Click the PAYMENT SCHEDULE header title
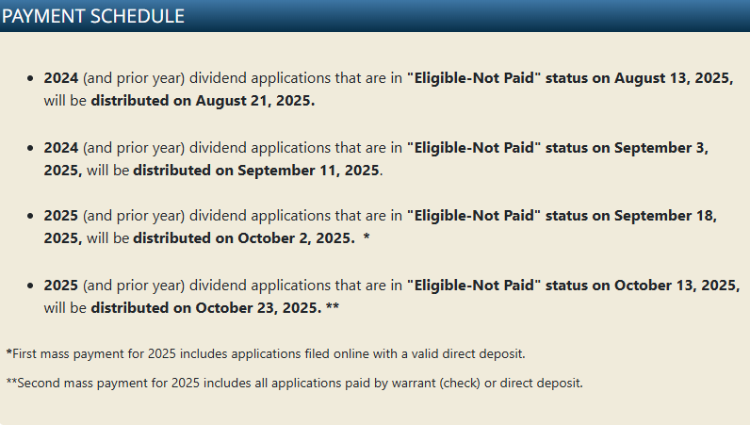Screen dimensions: 750x425 [x=93, y=16]
